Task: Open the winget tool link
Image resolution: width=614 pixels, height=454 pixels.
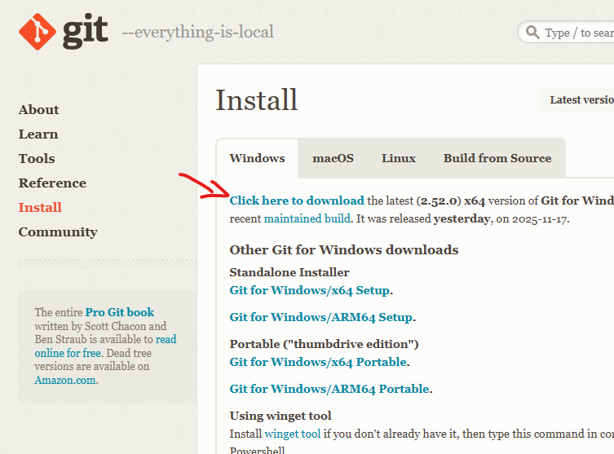Action: coord(293,434)
